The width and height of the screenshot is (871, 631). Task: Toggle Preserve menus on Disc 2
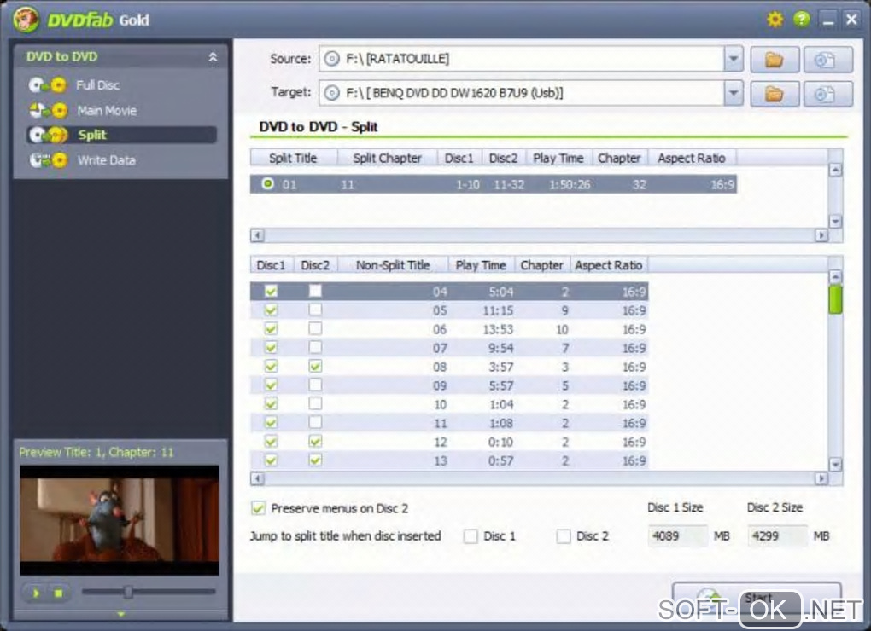[x=258, y=508]
